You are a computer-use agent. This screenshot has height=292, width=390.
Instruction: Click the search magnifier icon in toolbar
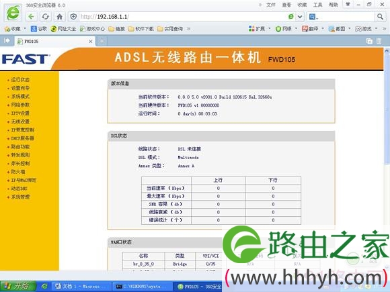tap(380, 17)
